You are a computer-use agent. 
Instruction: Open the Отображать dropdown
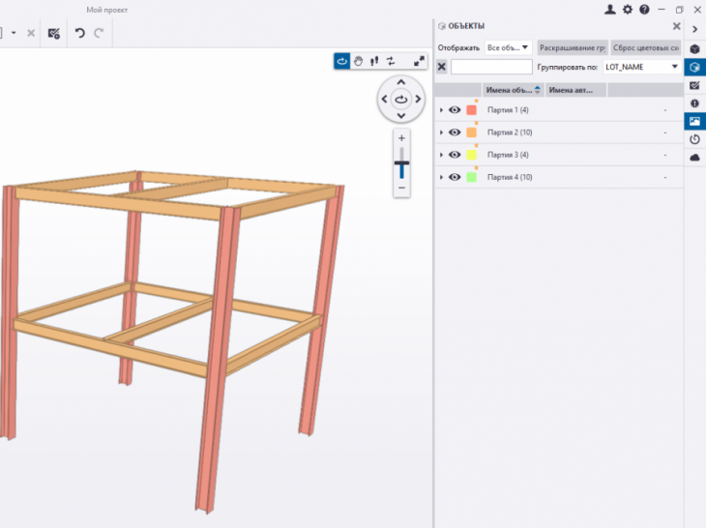509,46
